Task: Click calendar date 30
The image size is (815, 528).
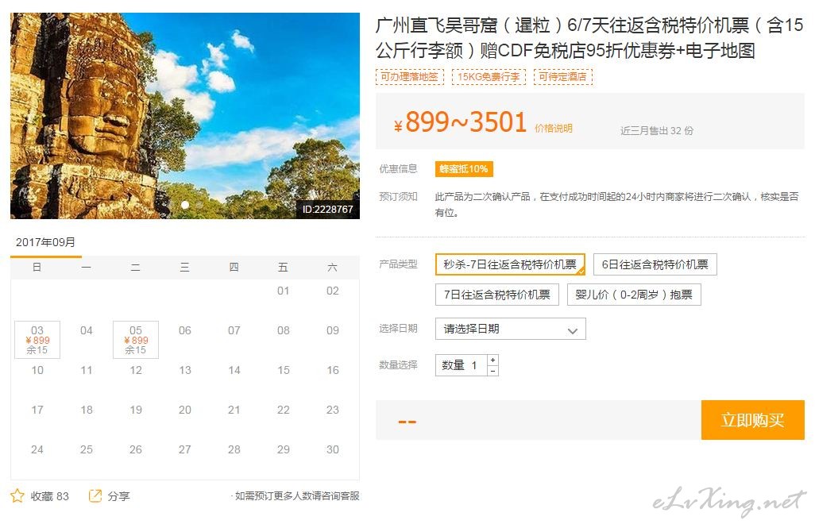Action: click(333, 449)
